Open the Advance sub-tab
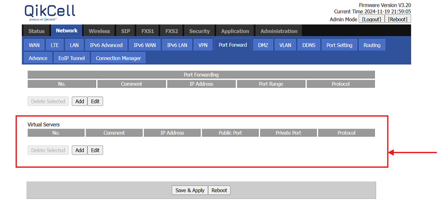The width and height of the screenshot is (441, 216). coord(38,58)
